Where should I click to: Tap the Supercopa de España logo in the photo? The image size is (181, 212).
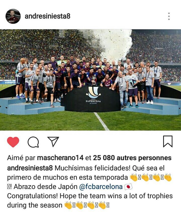click(93, 95)
